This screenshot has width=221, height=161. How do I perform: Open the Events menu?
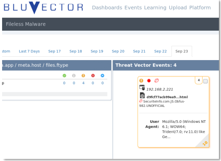click(133, 8)
